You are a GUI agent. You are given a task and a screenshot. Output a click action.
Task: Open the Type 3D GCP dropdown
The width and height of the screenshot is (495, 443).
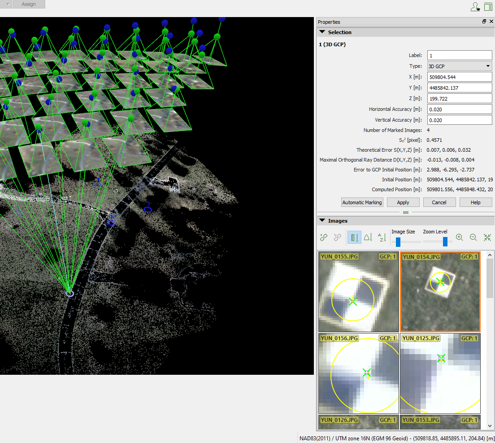(460, 66)
